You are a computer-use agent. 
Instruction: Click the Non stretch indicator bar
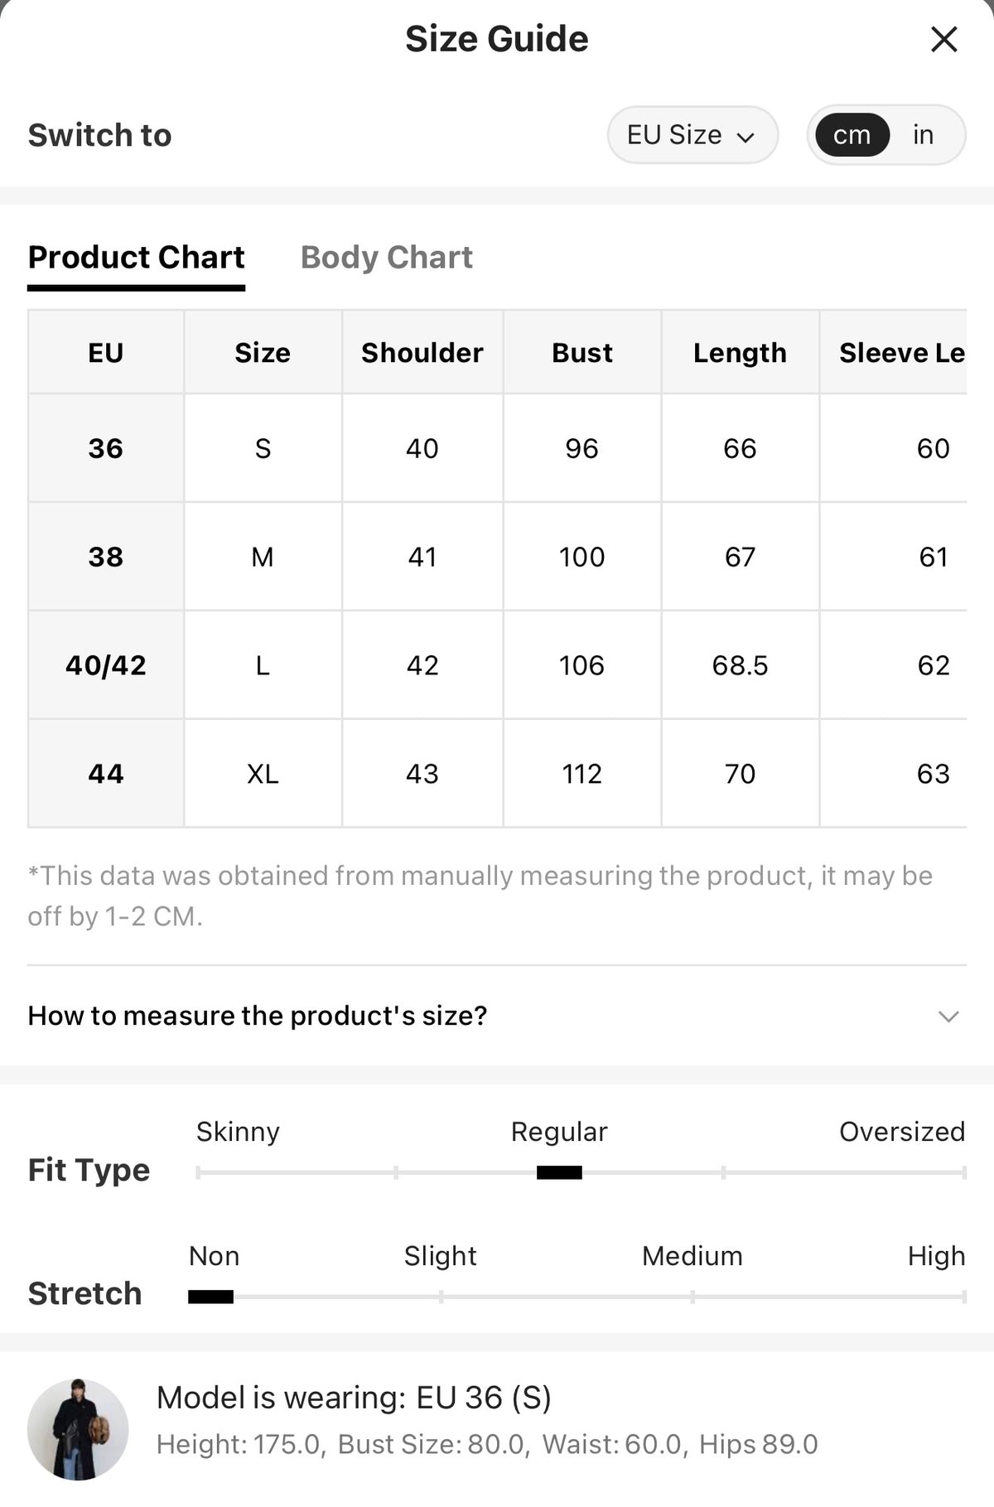(210, 1297)
